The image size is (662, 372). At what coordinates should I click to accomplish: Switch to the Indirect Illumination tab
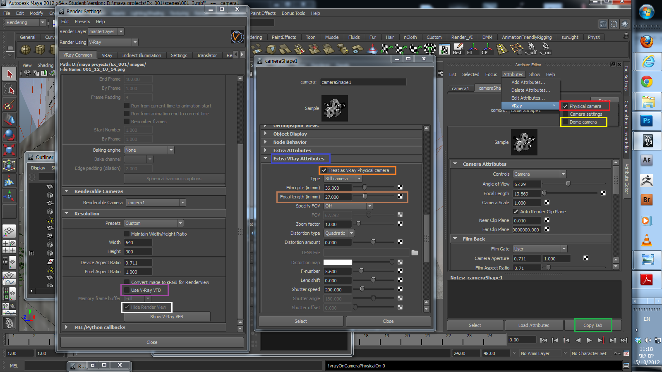point(142,55)
